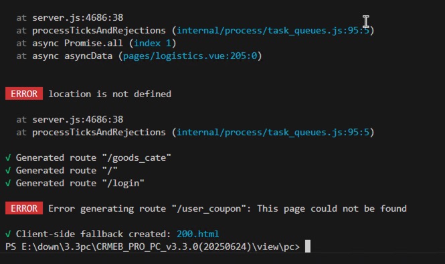445x264 pixels.
Task: Open the task_queues.js:95:5 link above the Promise.all line
Action: point(273,30)
